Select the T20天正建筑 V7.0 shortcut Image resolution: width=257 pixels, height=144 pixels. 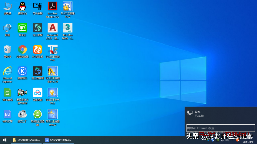pyautogui.click(x=52, y=50)
